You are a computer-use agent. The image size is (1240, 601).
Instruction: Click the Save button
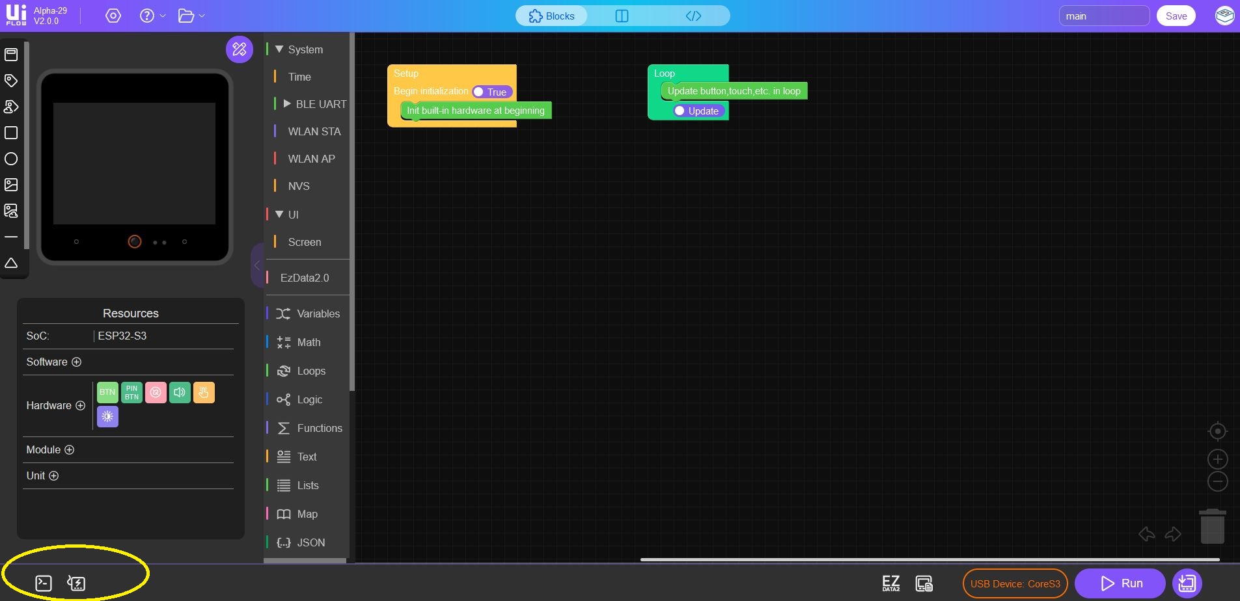(x=1176, y=16)
